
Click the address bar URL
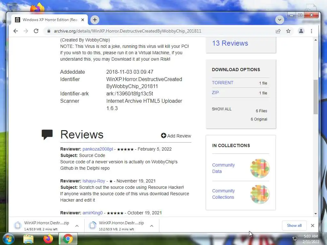click(x=127, y=31)
